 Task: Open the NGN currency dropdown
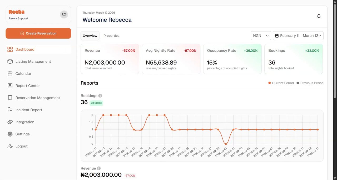(261, 36)
